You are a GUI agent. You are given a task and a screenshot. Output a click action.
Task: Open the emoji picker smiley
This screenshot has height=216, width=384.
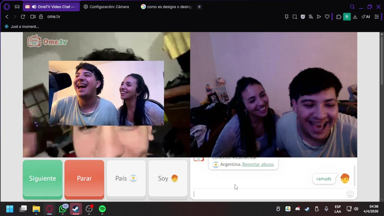[350, 194]
